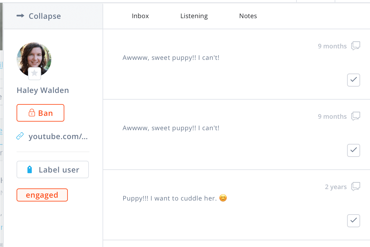Click the chain link icon beside youtube.com

click(x=20, y=137)
